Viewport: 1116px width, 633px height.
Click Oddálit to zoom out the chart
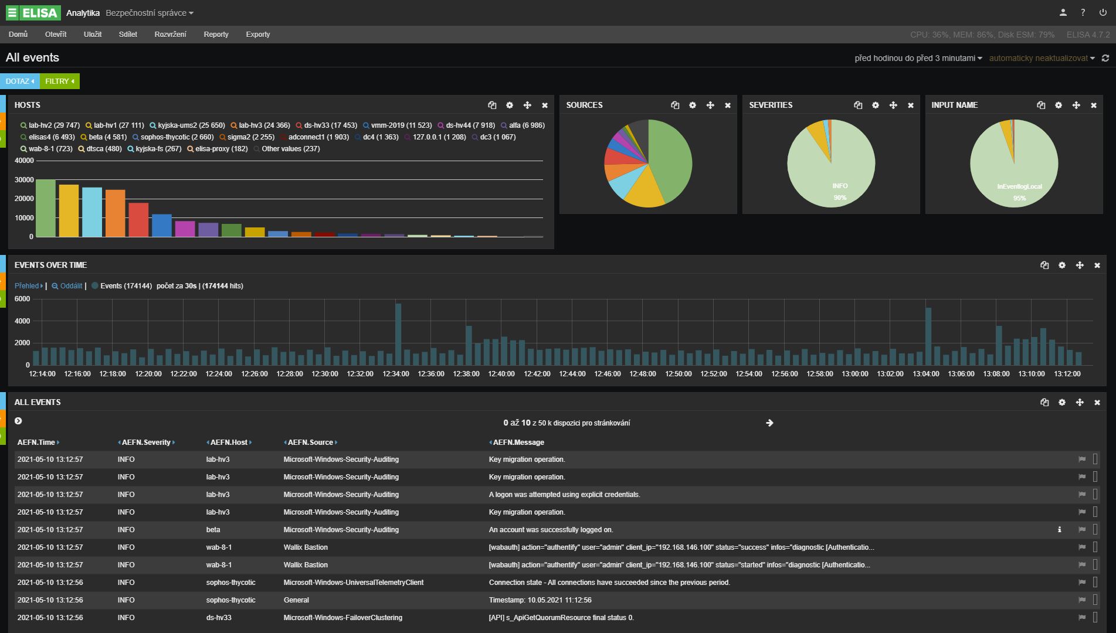point(67,285)
